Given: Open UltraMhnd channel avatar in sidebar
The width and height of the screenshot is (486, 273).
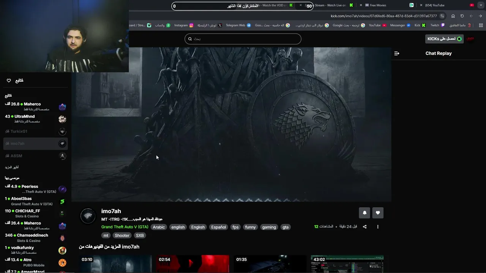Looking at the screenshot, I should click(62, 119).
